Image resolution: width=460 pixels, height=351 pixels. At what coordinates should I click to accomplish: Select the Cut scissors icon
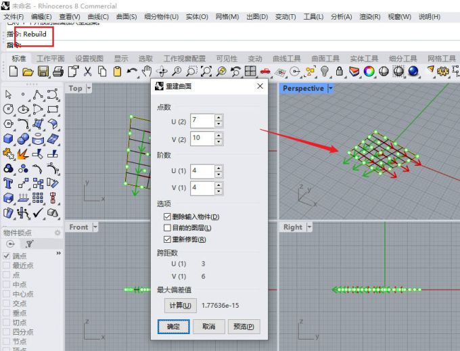[88, 71]
